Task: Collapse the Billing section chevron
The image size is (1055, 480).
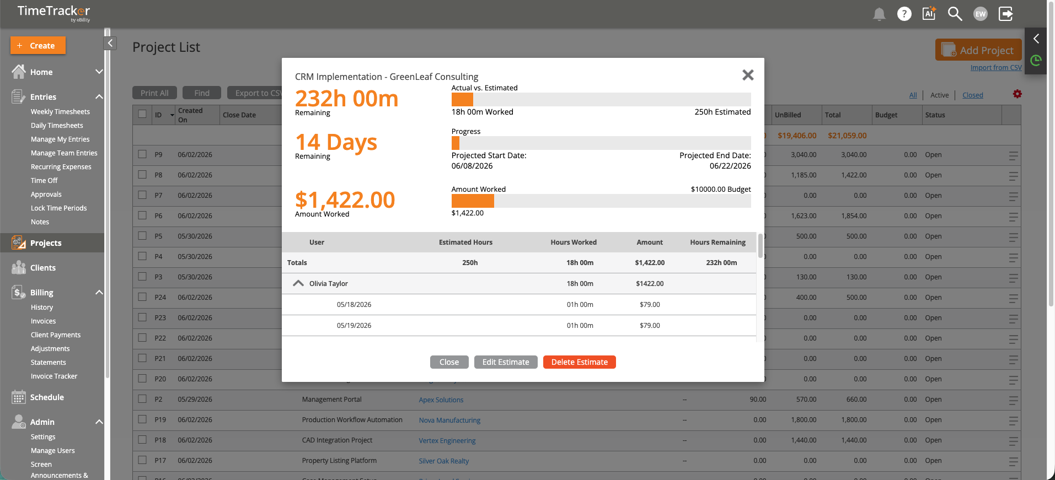Action: pyautogui.click(x=99, y=292)
